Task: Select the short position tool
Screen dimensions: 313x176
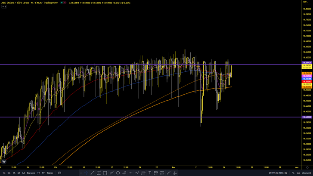Action: tap(162, 173)
